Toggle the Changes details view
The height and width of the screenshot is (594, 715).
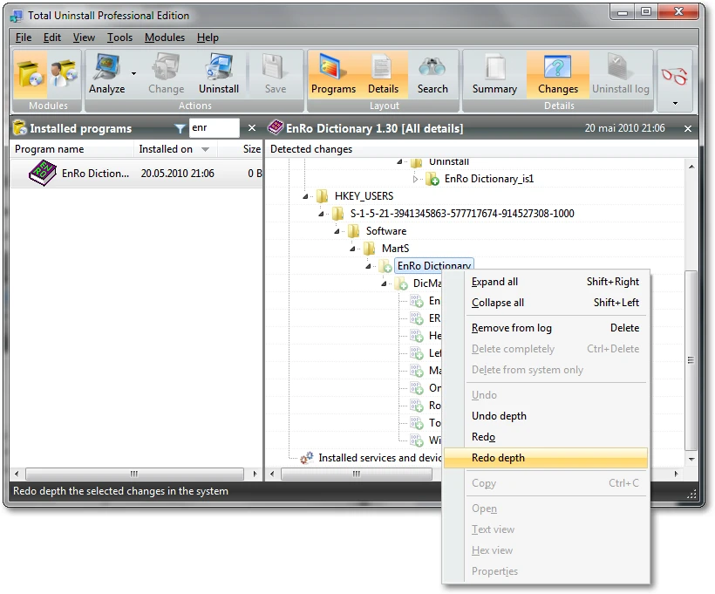558,74
